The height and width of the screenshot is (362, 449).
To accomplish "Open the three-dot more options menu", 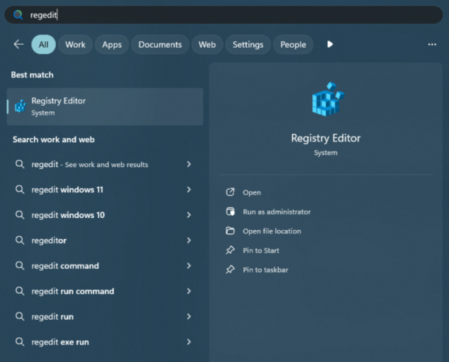I will coord(431,44).
